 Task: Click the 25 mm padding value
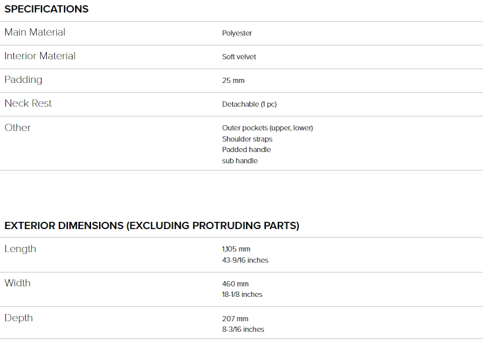tap(233, 80)
